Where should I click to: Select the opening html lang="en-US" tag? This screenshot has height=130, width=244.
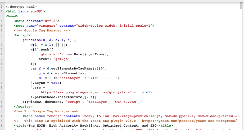(25, 11)
